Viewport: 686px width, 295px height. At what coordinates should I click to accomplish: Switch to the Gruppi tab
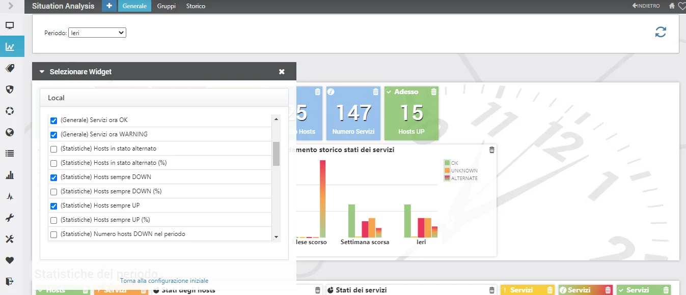[x=166, y=6]
